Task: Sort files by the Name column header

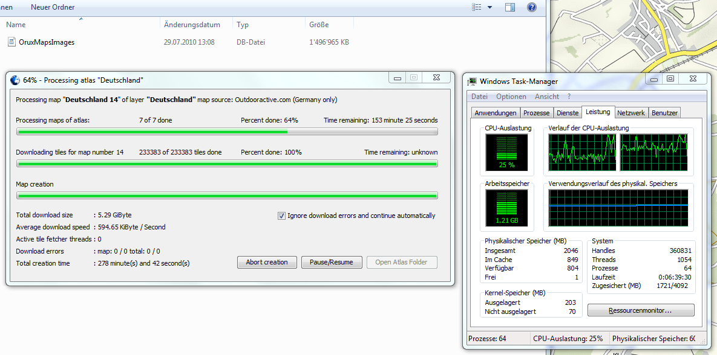Action: click(16, 25)
